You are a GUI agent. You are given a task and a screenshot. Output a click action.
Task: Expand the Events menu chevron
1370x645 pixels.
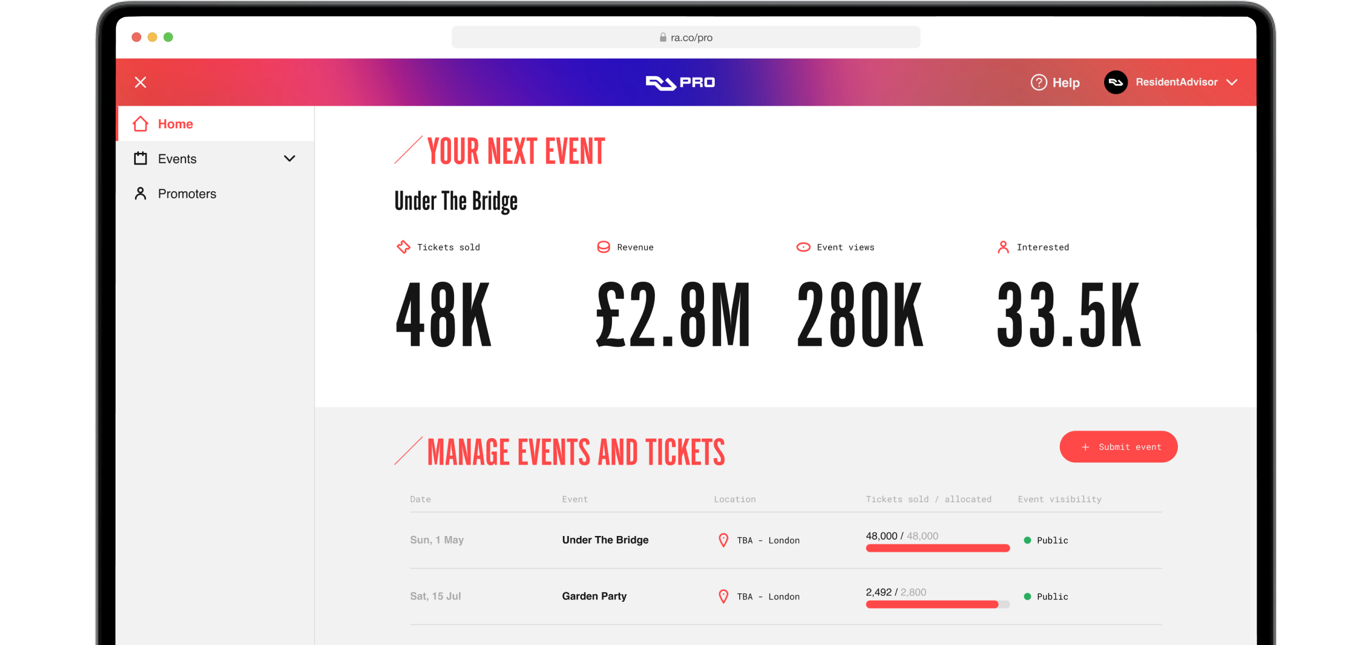point(289,158)
